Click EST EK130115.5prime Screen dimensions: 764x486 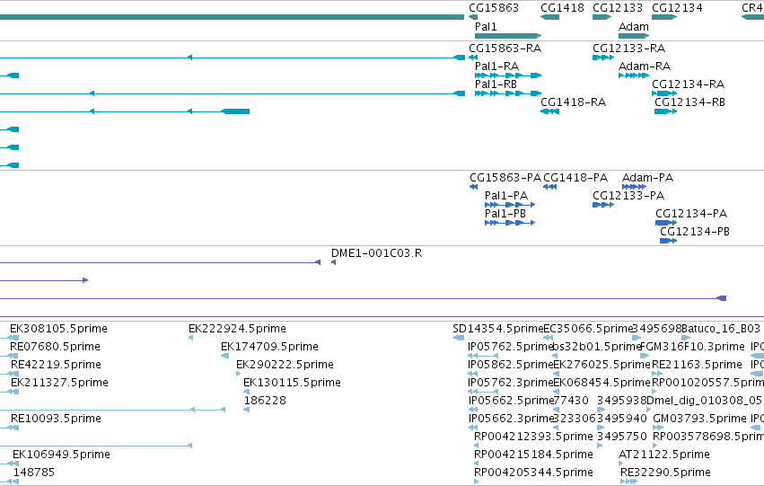pyautogui.click(x=292, y=384)
